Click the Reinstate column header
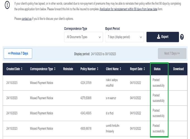 (x=68, y=69)
